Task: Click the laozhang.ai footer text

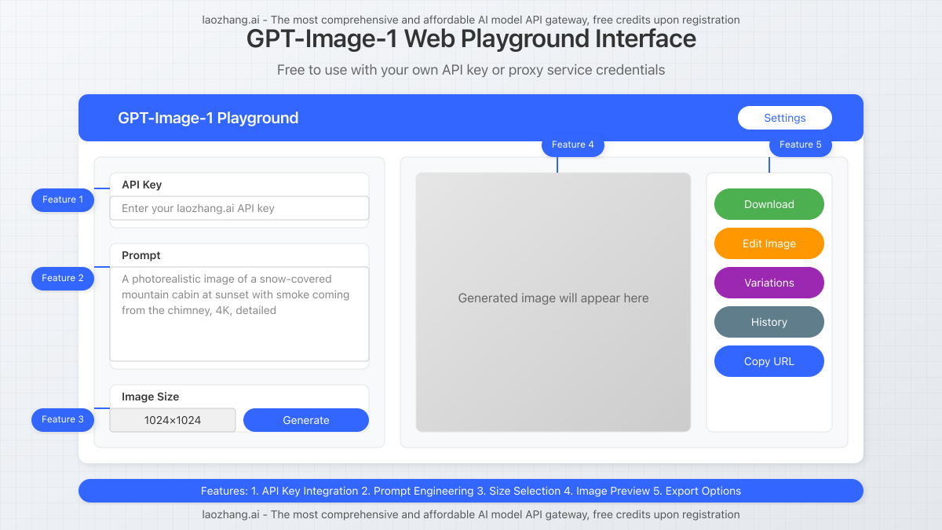Action: [x=471, y=514]
